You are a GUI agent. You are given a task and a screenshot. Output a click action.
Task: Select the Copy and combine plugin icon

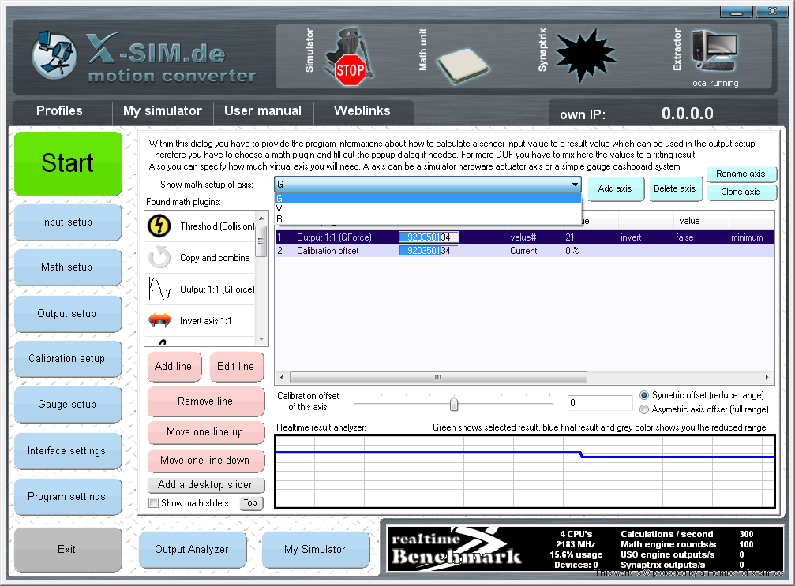(x=159, y=258)
